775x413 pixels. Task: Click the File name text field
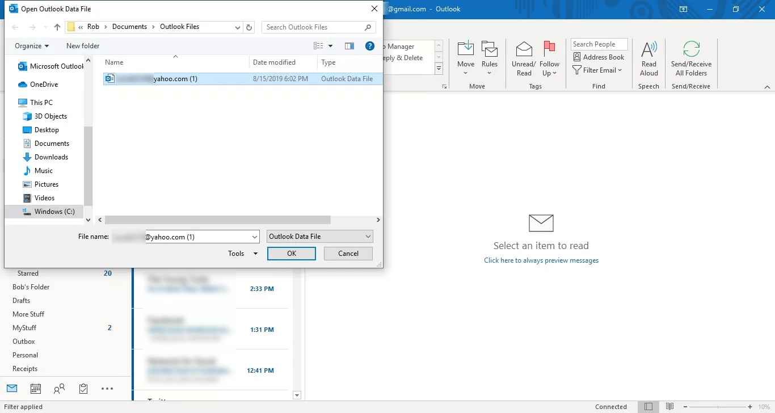click(x=180, y=237)
